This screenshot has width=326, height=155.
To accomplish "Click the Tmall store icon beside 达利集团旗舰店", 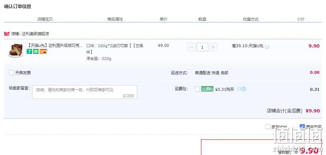I will tap(7, 34).
